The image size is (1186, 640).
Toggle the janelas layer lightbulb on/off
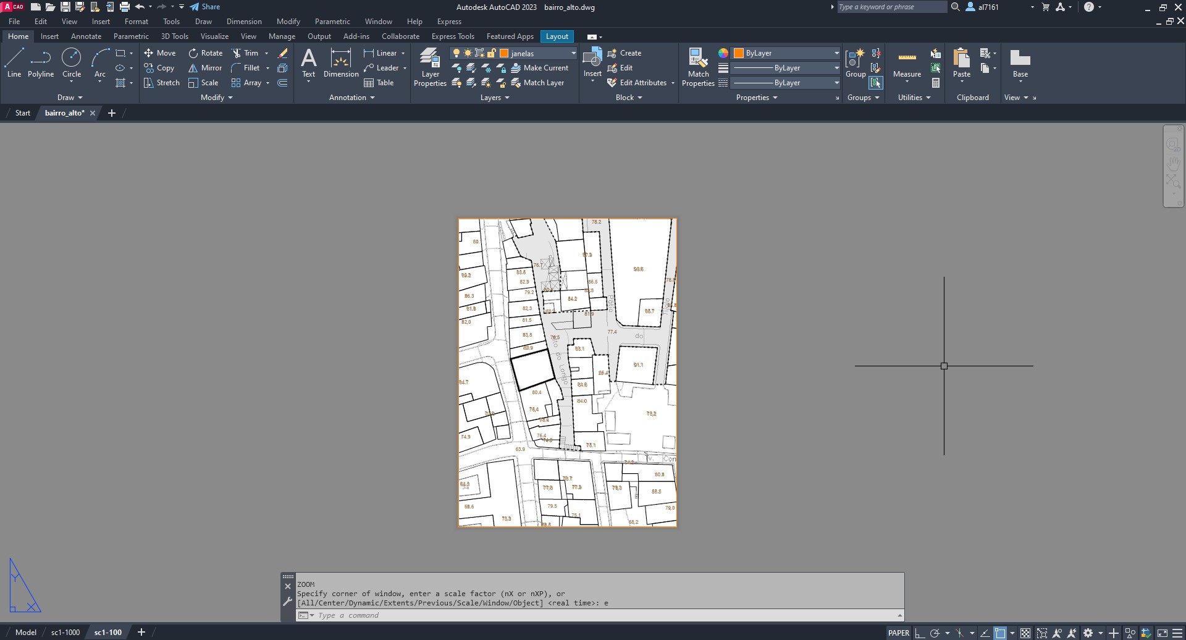(456, 53)
